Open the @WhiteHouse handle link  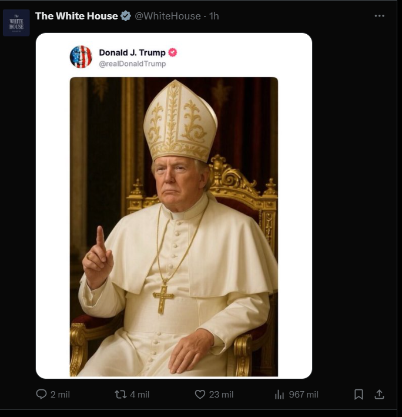click(x=168, y=16)
